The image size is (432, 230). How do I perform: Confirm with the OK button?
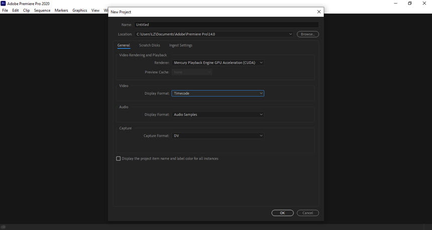click(282, 213)
